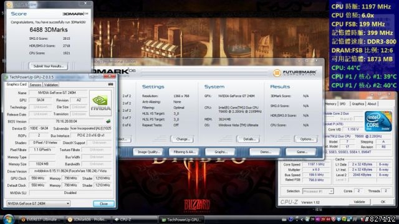Screen dimensions: 399x224
Task: Click the CPU-Z Cores count field
Action: [358, 191]
